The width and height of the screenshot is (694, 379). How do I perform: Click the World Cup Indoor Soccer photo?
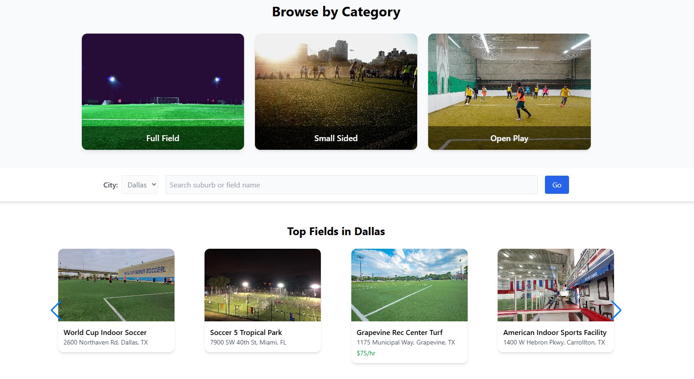[116, 285]
